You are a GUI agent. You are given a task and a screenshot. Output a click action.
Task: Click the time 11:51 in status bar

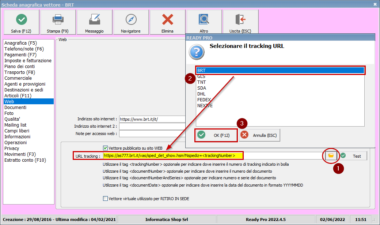pos(361,220)
